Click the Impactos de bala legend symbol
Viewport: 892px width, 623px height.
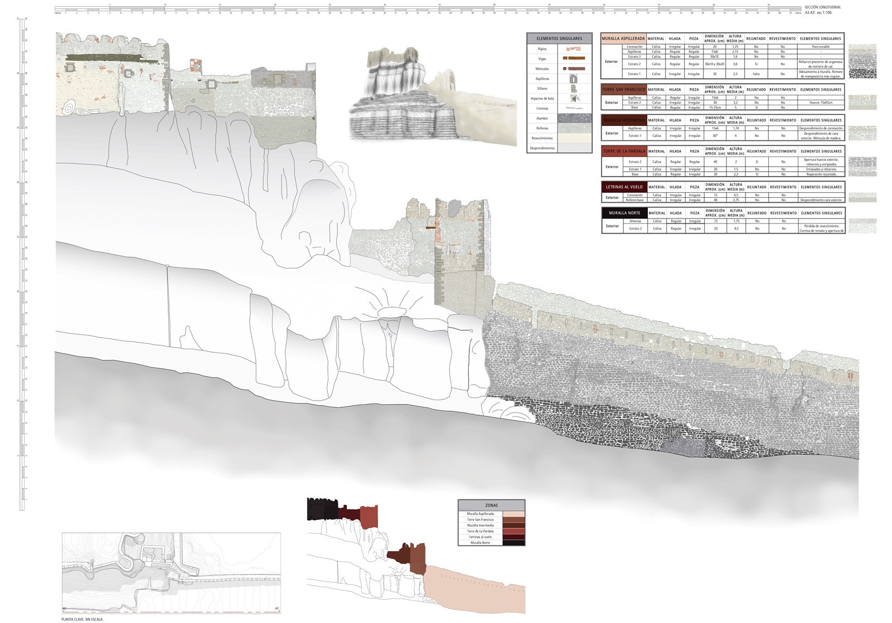point(575,99)
